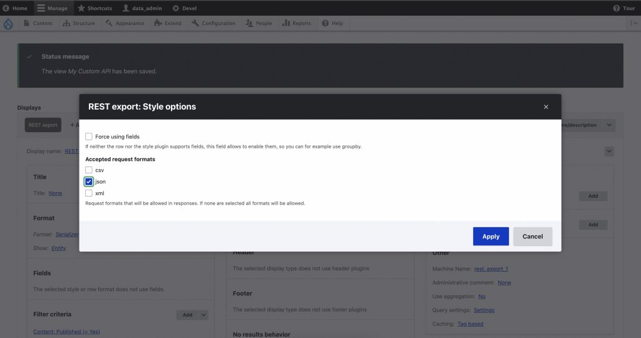This screenshot has width=641, height=338.
Task: Edit machine name rest_export_1 link
Action: [491, 269]
